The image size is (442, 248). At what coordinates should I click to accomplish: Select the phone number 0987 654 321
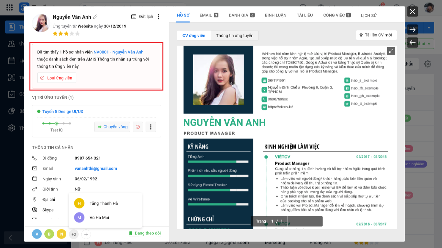(x=88, y=158)
